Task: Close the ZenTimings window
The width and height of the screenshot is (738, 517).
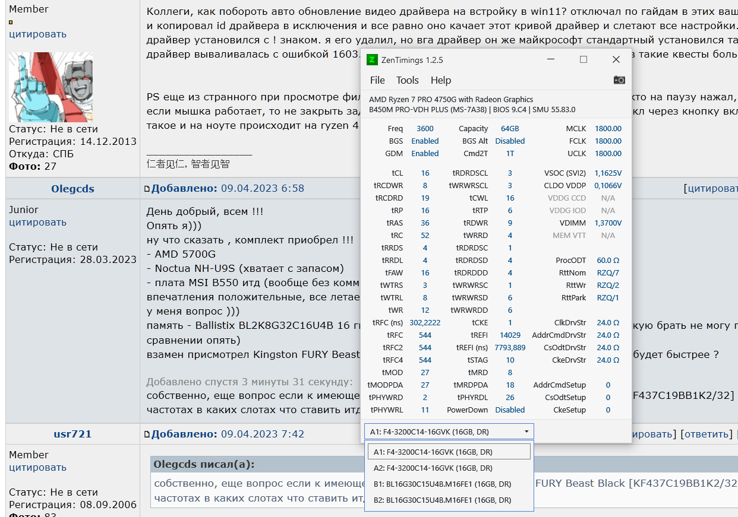Action: click(616, 60)
